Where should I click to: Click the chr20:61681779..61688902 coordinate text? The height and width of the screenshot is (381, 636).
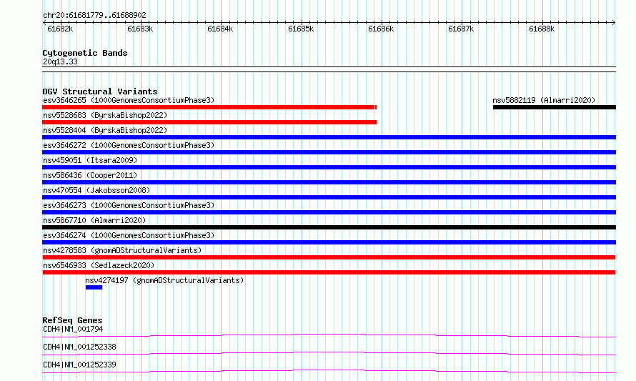(94, 16)
